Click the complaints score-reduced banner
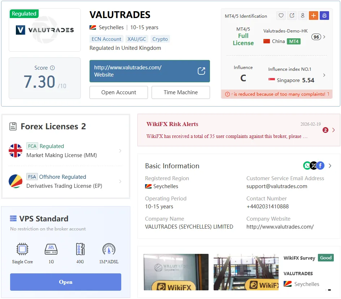 point(277,94)
